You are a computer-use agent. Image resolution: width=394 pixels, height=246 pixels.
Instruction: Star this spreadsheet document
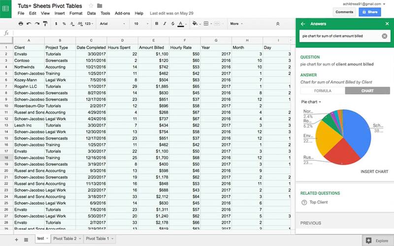click(x=91, y=5)
